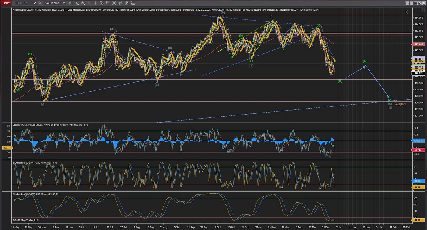Select the [b] label above July peak
The width and height of the screenshot is (427, 230).
[112, 29]
